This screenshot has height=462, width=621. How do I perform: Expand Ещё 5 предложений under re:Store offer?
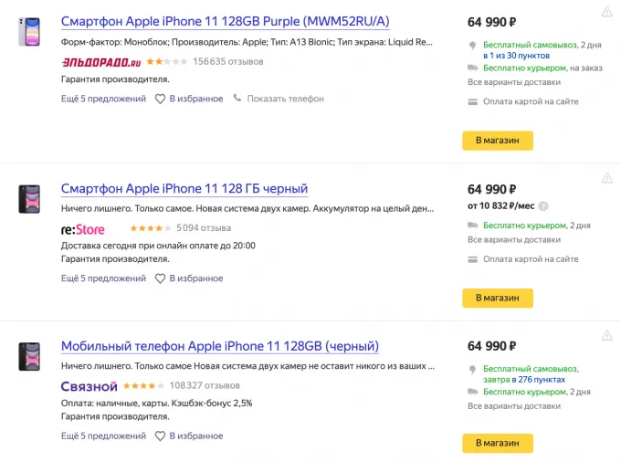(103, 278)
